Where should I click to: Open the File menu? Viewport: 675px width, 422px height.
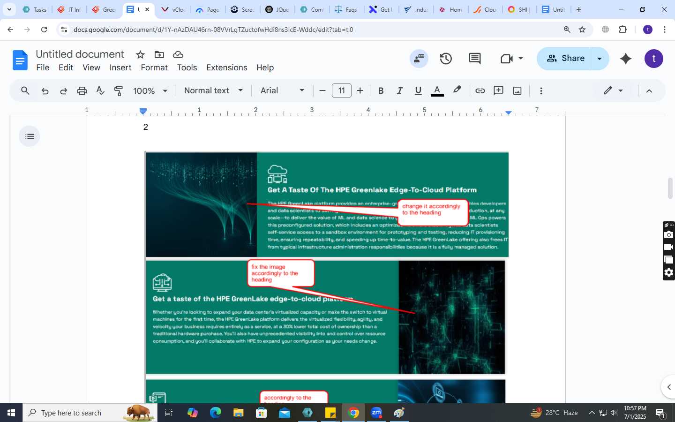point(43,68)
